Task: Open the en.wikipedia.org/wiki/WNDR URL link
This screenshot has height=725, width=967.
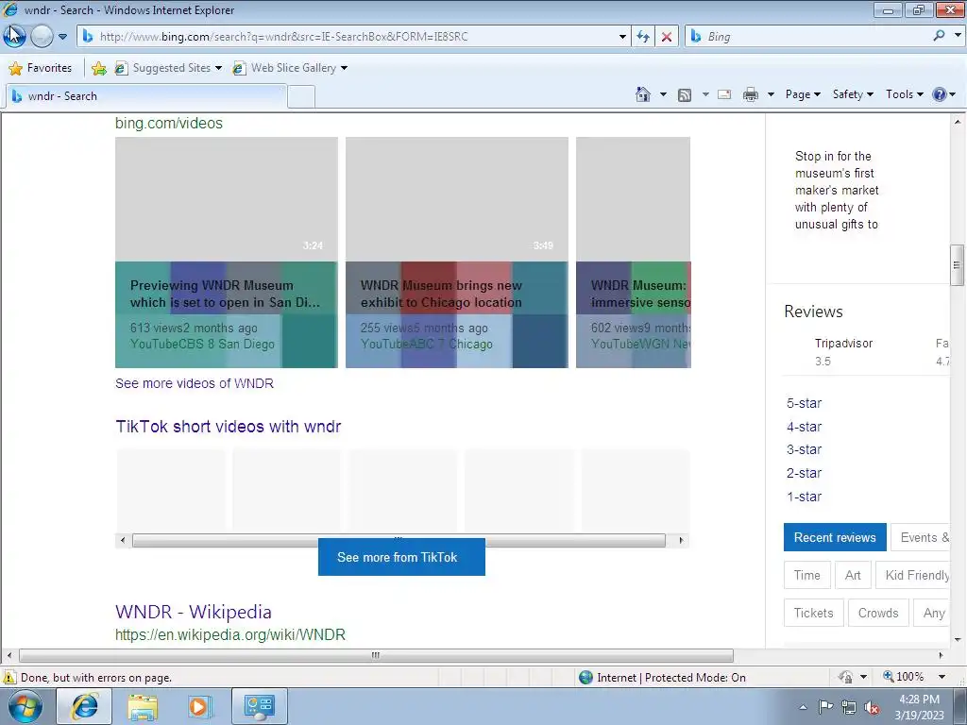Action: [230, 634]
